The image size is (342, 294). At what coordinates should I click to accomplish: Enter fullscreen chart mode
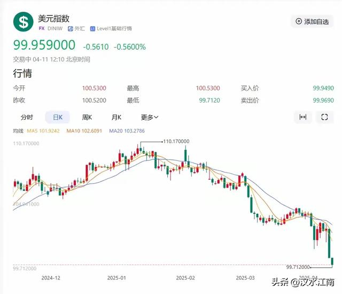324,117
